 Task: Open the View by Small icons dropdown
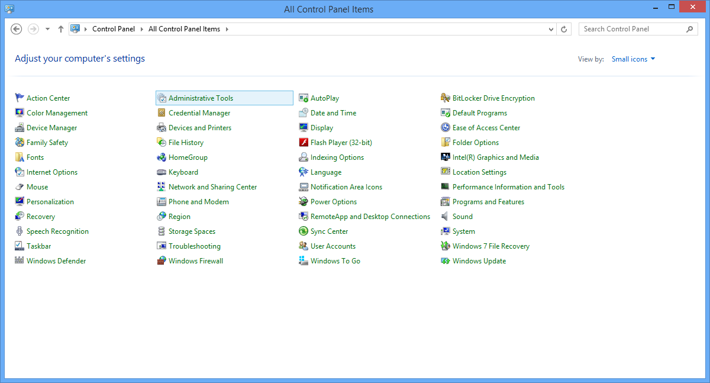(633, 59)
